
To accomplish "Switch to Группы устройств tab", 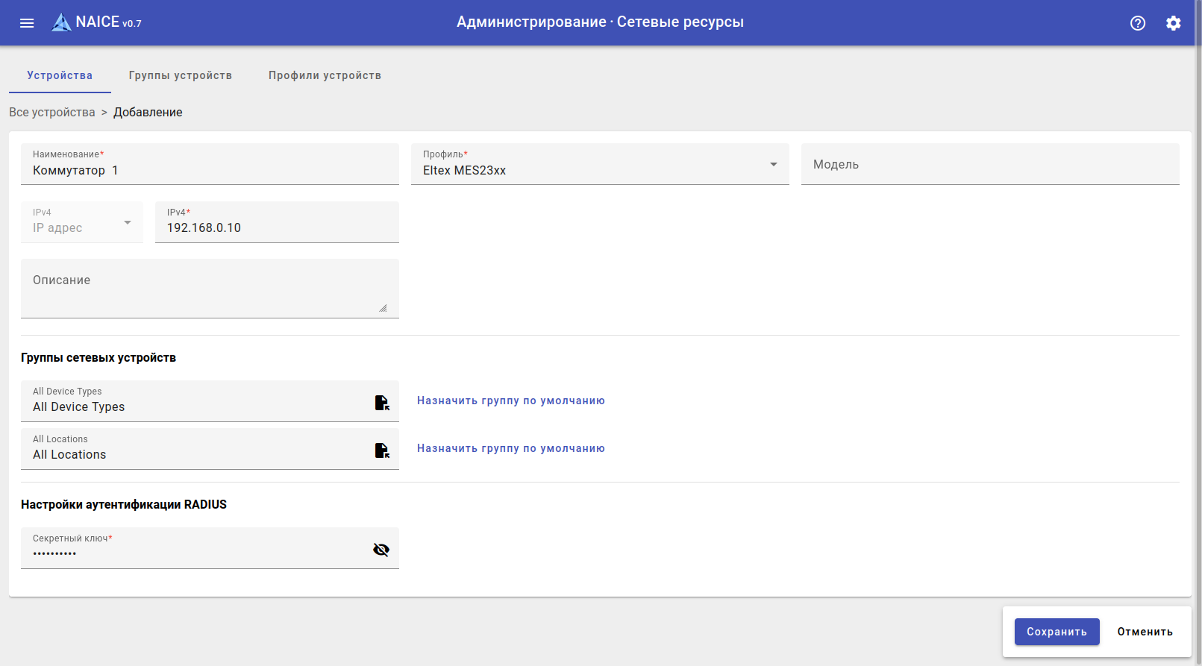I will pos(180,75).
